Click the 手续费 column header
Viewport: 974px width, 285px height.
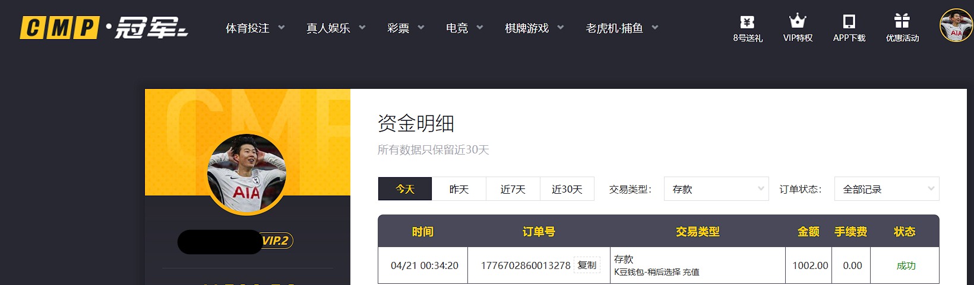[850, 232]
